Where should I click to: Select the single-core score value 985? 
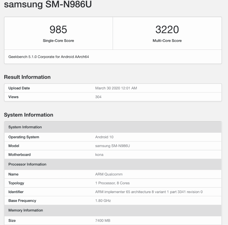point(58,30)
